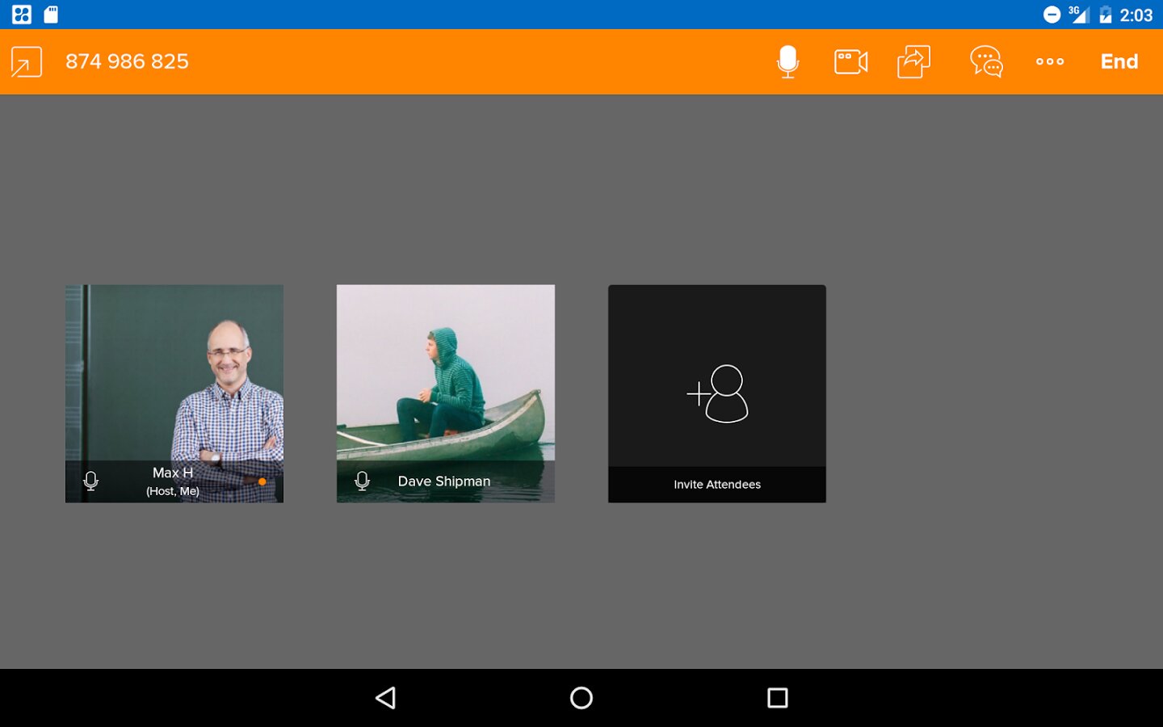Screen dimensions: 1163x727
Task: Open recent apps with the square button
Action: [x=777, y=698]
